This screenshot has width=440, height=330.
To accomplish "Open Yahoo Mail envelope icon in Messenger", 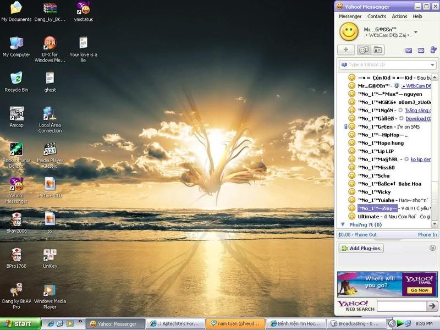I will point(409,50).
